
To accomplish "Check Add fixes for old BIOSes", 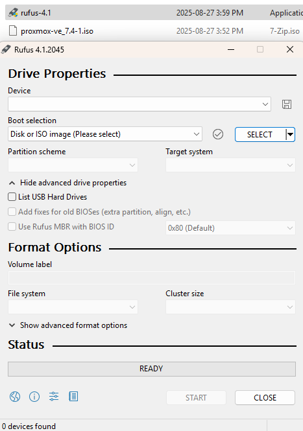I will tap(12, 212).
